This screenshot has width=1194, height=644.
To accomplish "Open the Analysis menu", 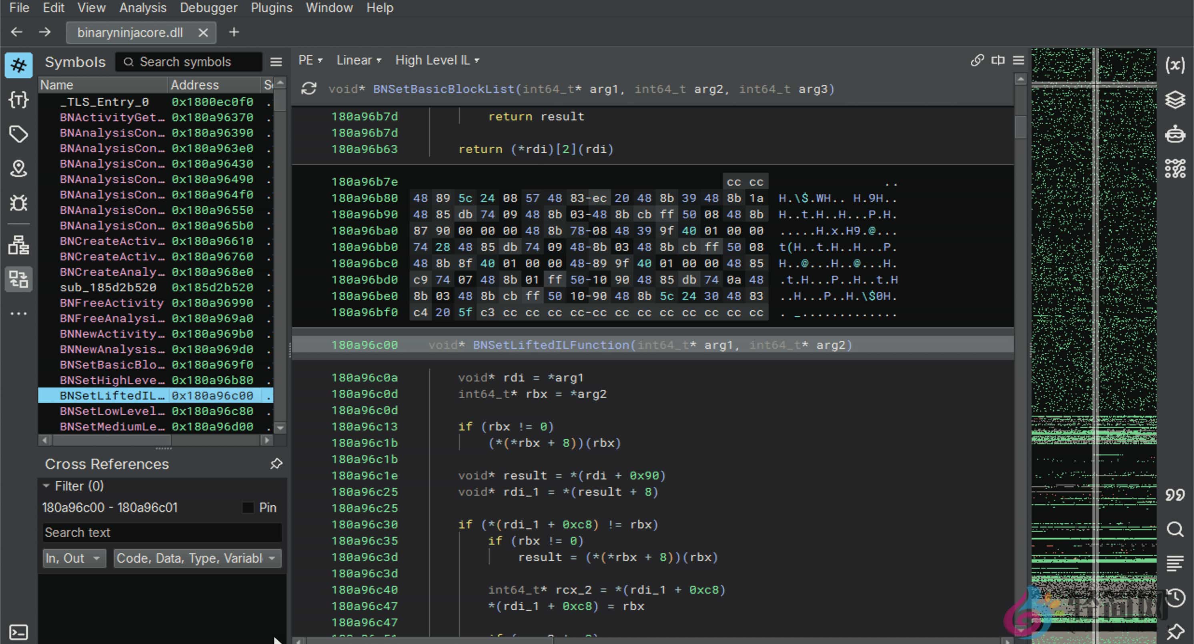I will pyautogui.click(x=143, y=8).
